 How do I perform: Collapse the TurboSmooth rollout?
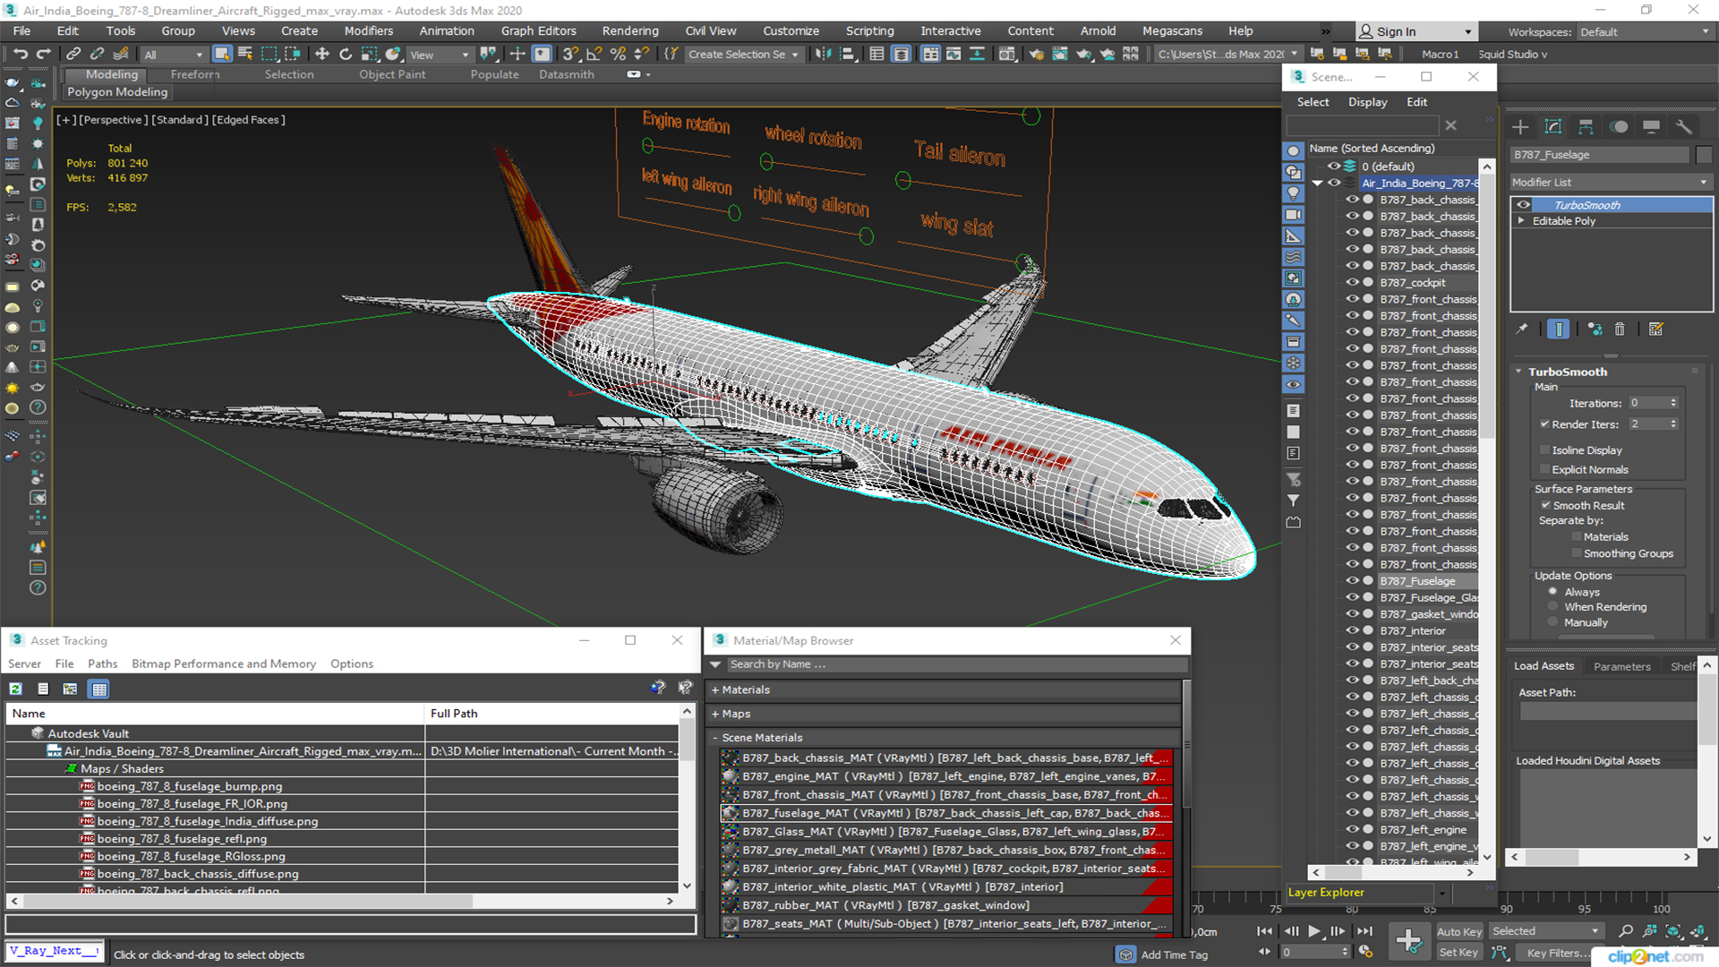(1518, 372)
